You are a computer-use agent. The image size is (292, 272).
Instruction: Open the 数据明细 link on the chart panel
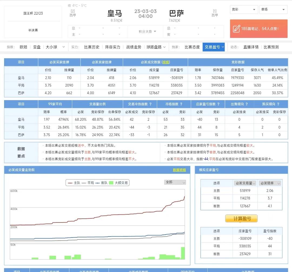click(x=179, y=170)
